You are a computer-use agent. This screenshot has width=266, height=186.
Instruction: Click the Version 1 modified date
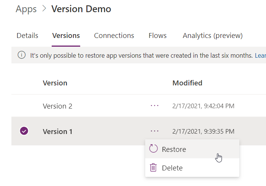click(x=203, y=131)
